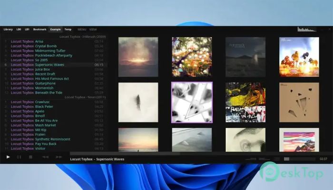Image resolution: width=333 pixels, height=190 pixels.
Task: Select the track Pay You Back
Action: [54, 144]
